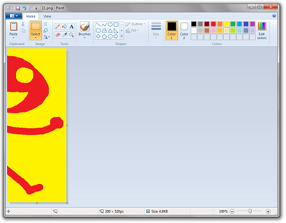Open the Customize Quick Access Toolbar dropdown
Image resolution: width=286 pixels, height=223 pixels.
tap(36, 8)
